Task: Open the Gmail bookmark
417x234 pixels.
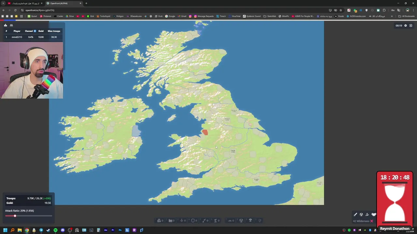Action: click(x=182, y=16)
